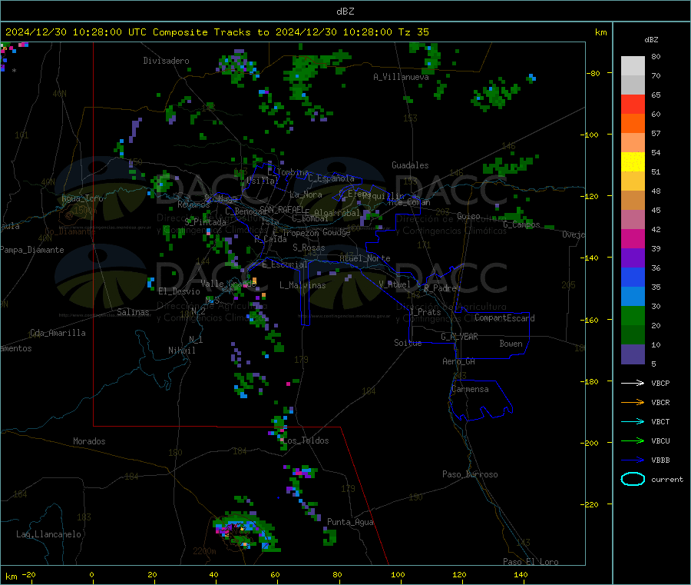The height and width of the screenshot is (585, 691).
Task: Click the 100 km horizontal axis tick label
Action: (x=398, y=574)
